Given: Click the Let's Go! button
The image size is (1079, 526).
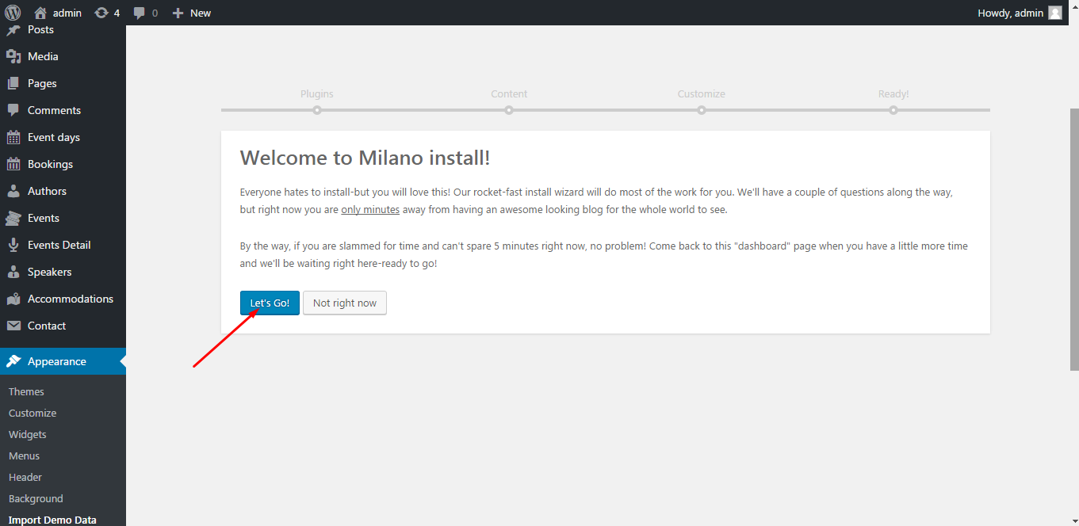Looking at the screenshot, I should click(270, 303).
